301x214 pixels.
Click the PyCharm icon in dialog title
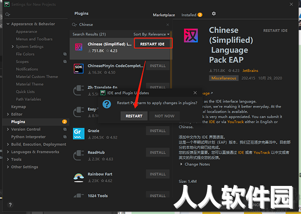click(103, 93)
